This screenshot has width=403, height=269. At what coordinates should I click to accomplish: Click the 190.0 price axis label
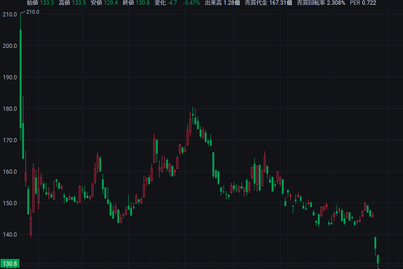point(10,77)
